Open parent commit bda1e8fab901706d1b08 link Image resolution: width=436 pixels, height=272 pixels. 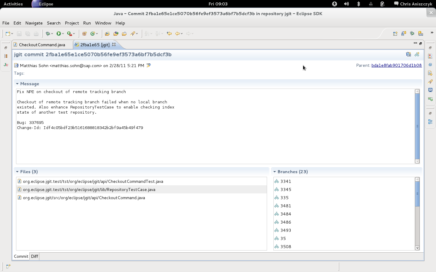tap(396, 65)
